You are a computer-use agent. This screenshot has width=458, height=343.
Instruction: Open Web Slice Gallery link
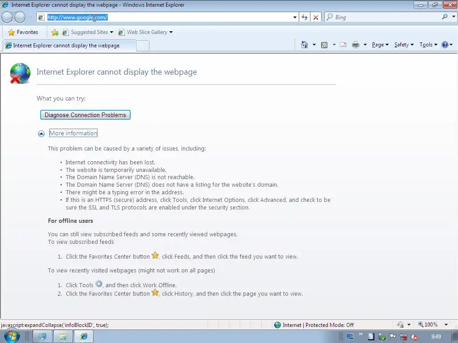click(143, 32)
